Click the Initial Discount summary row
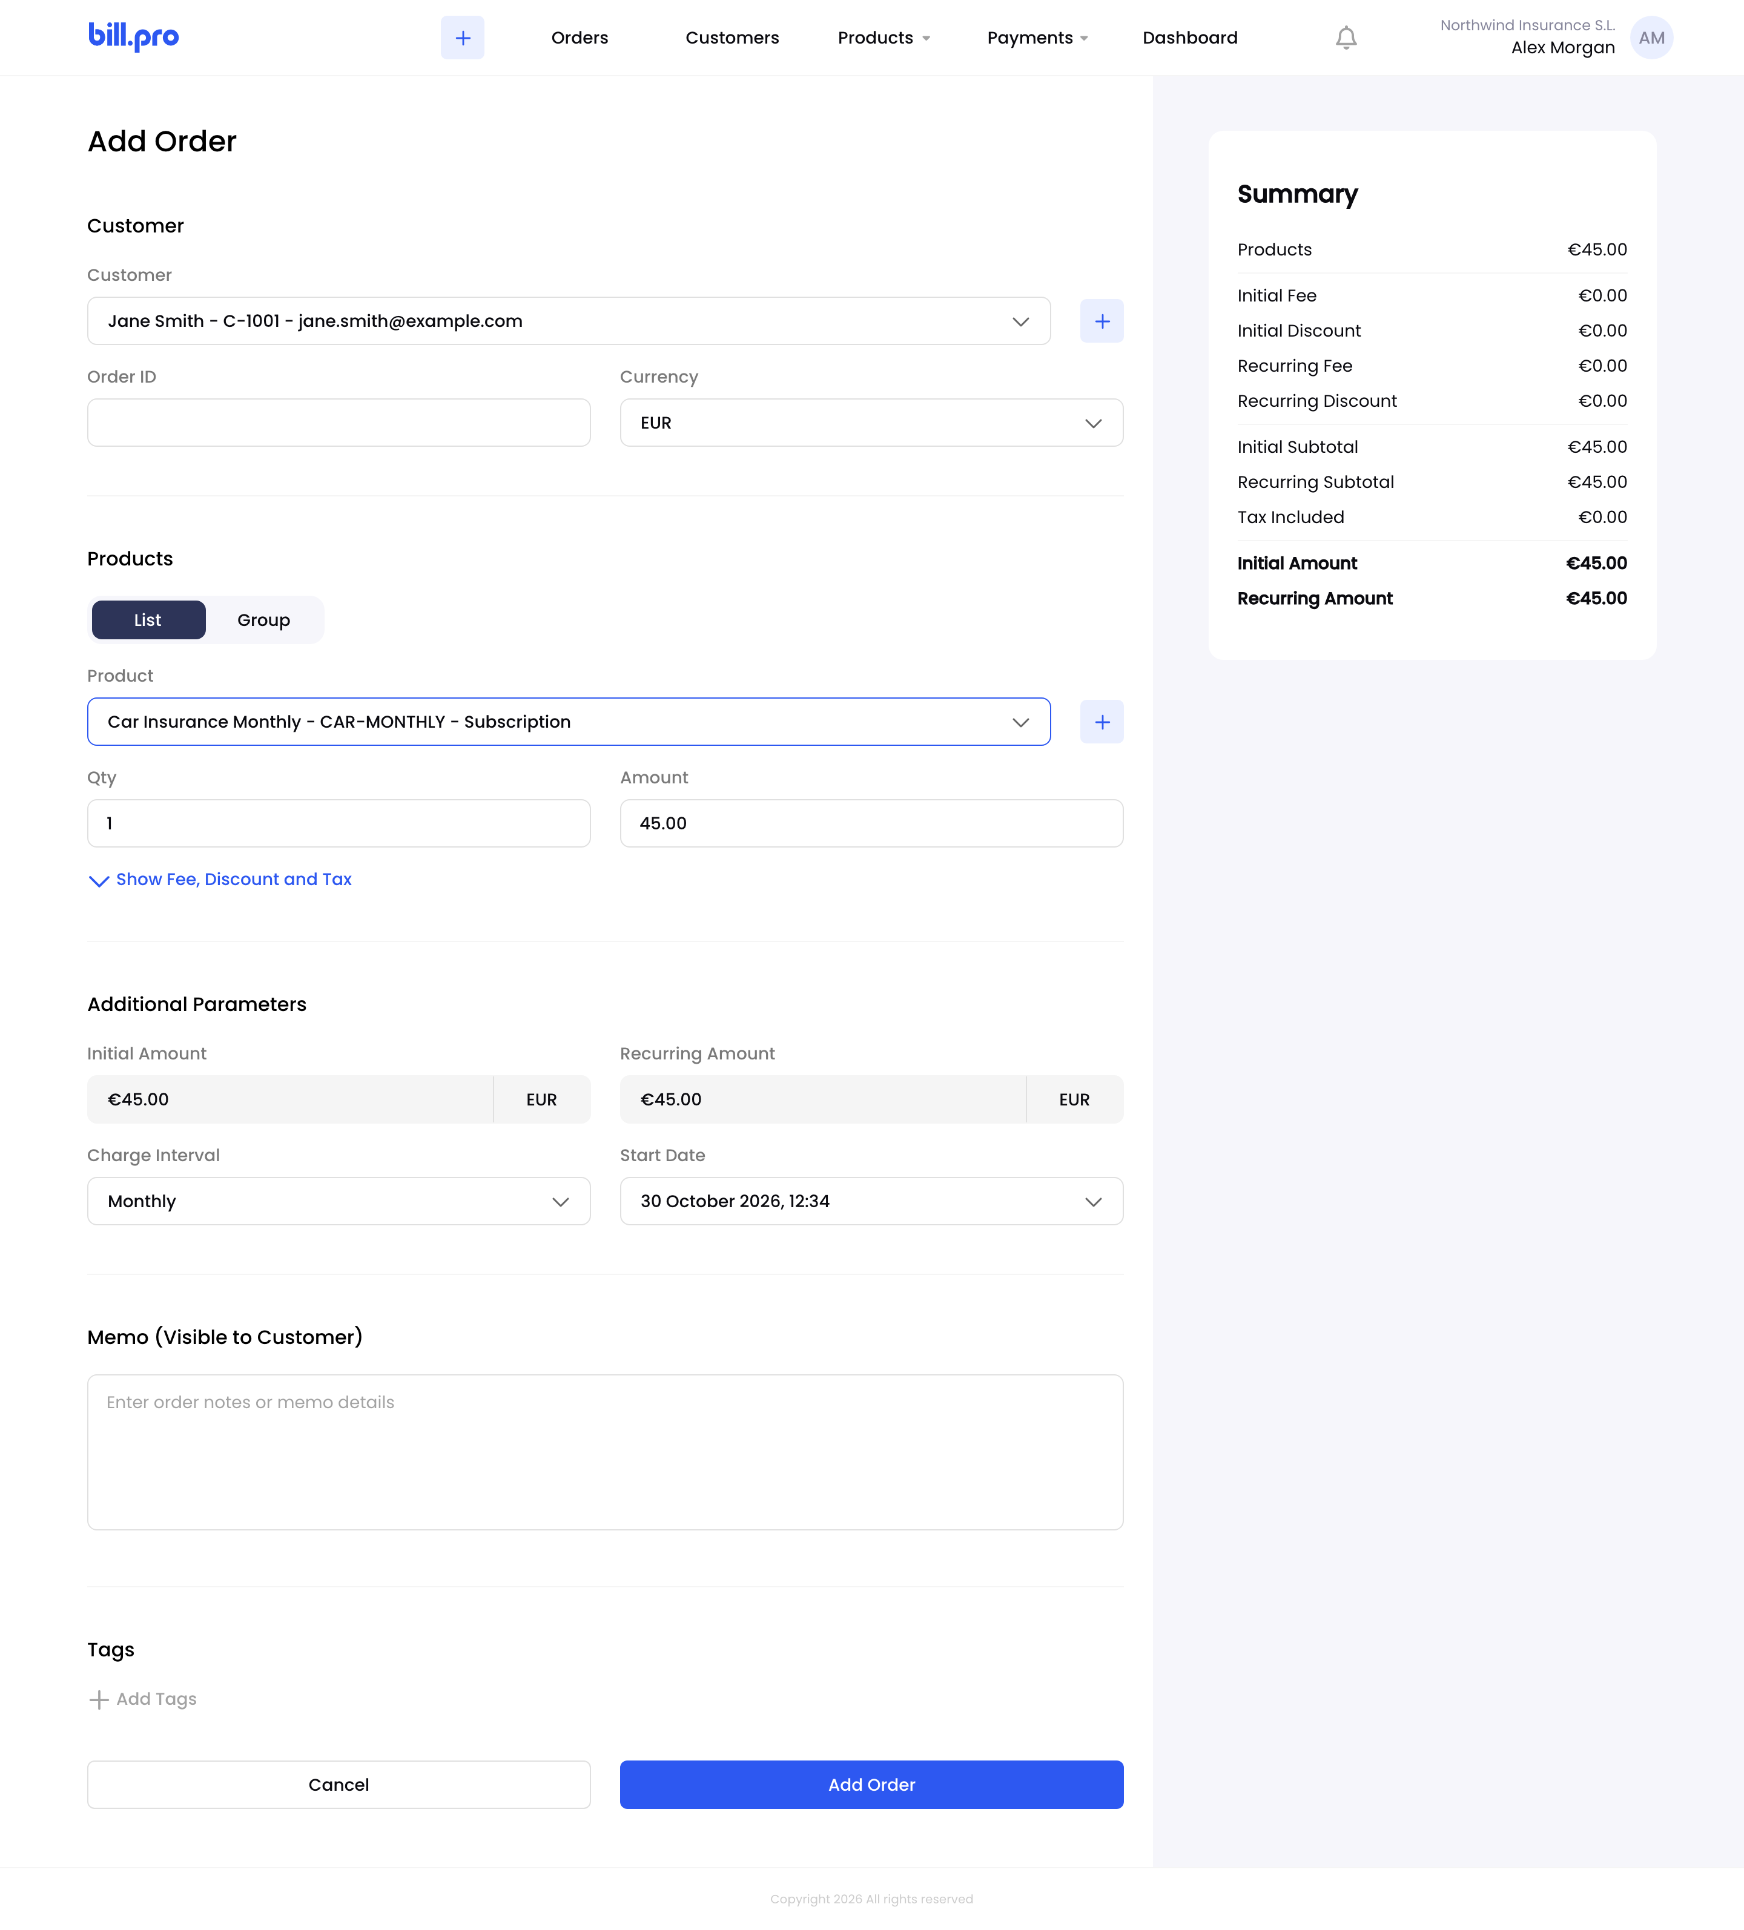This screenshot has height=1930, width=1744. (1432, 331)
